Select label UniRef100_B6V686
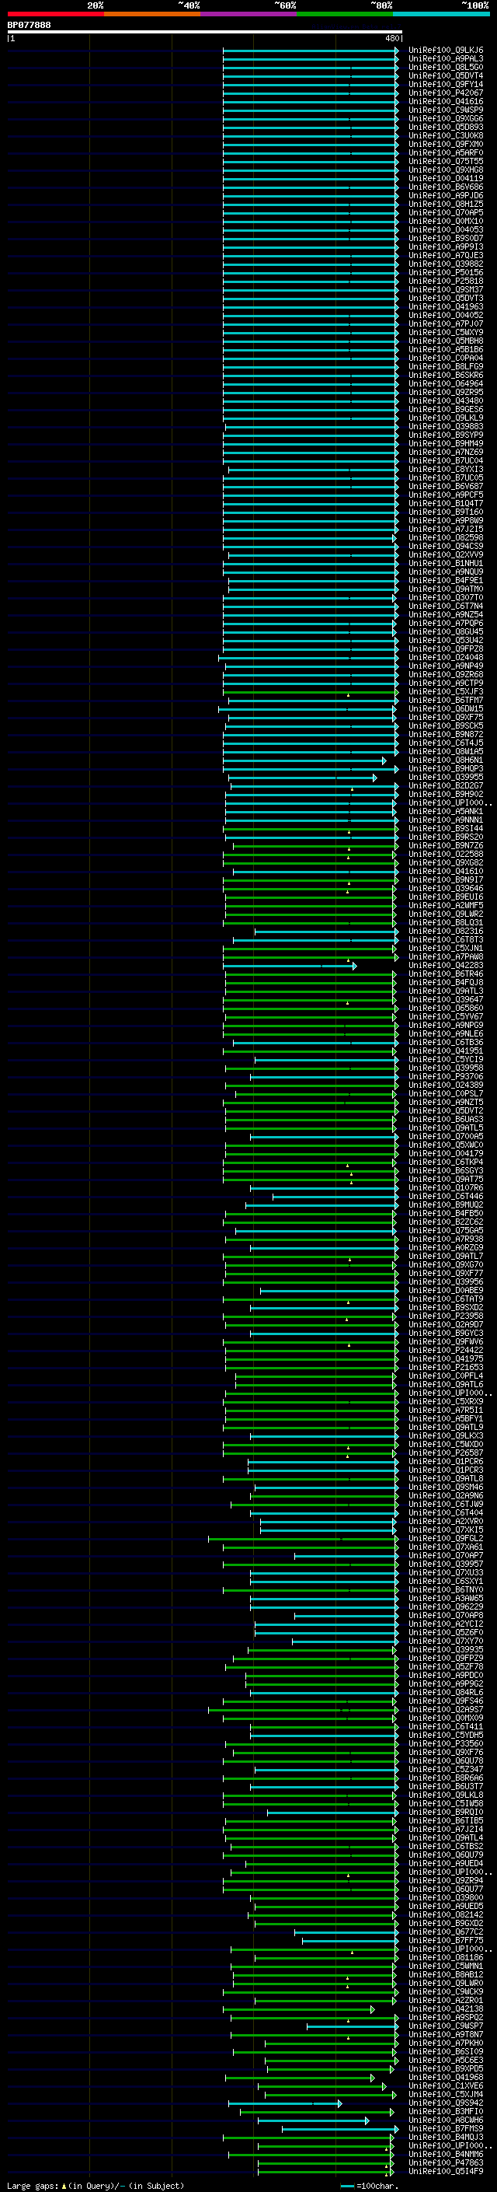 [x=446, y=187]
